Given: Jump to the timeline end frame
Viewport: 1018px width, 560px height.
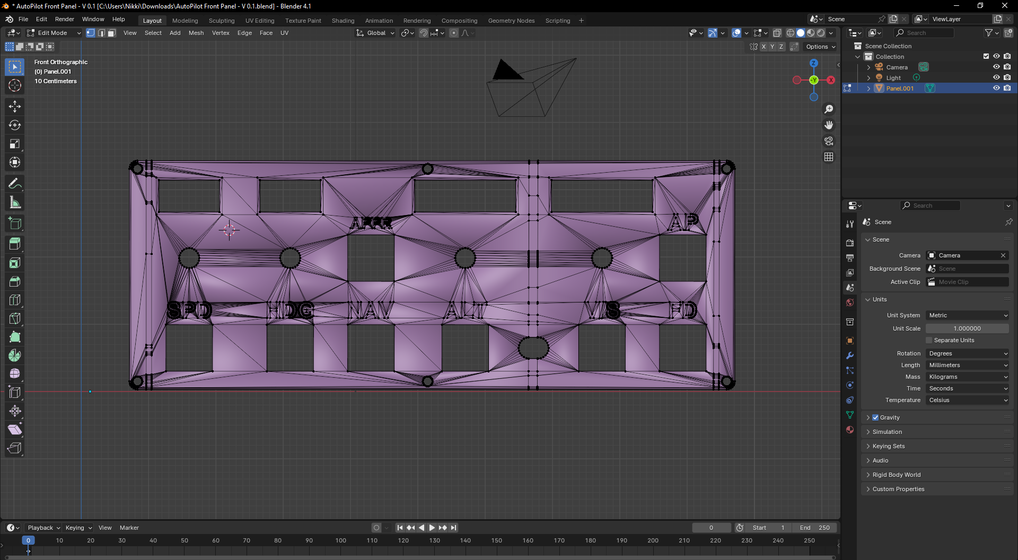Looking at the screenshot, I should pyautogui.click(x=454, y=528).
